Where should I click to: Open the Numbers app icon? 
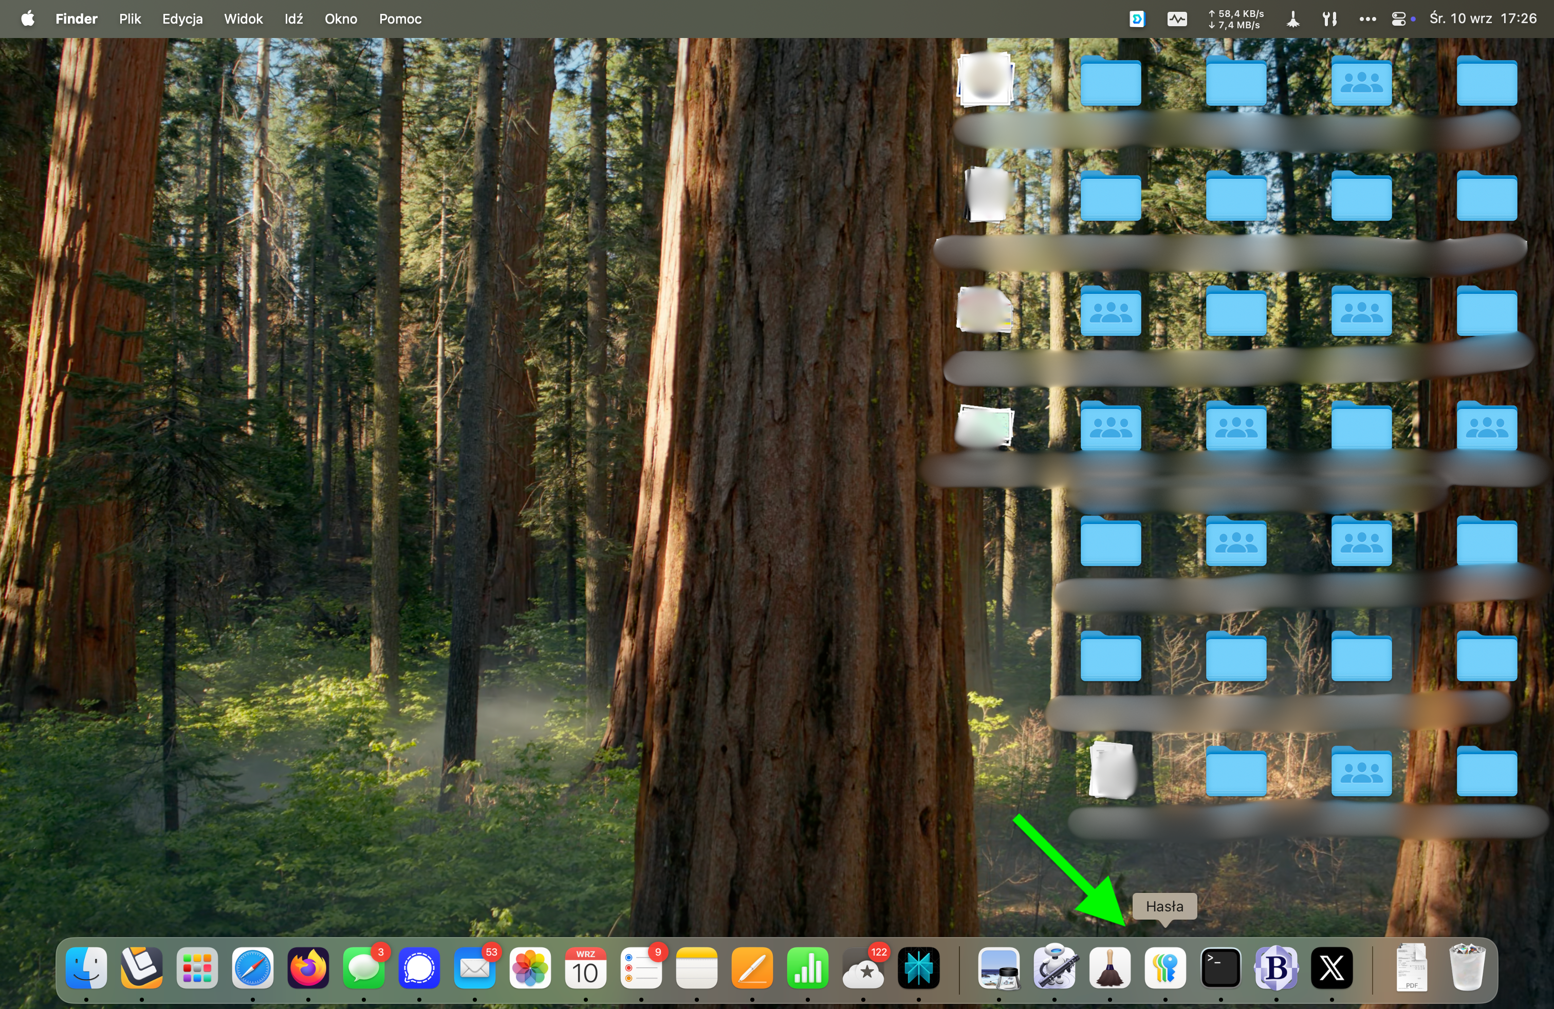808,967
